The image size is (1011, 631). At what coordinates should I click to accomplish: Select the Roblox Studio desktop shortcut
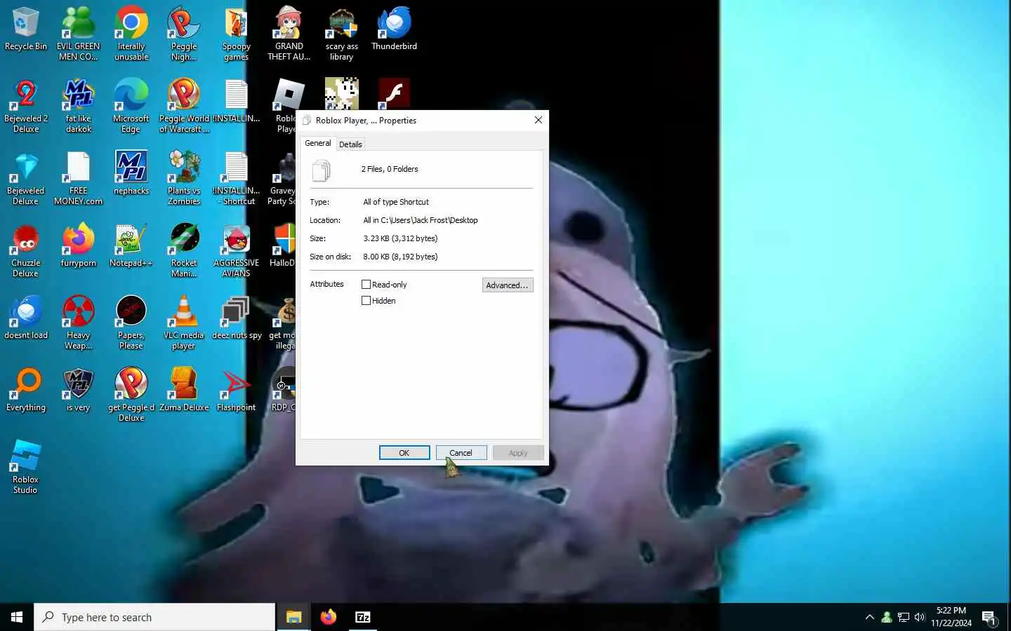pos(26,467)
